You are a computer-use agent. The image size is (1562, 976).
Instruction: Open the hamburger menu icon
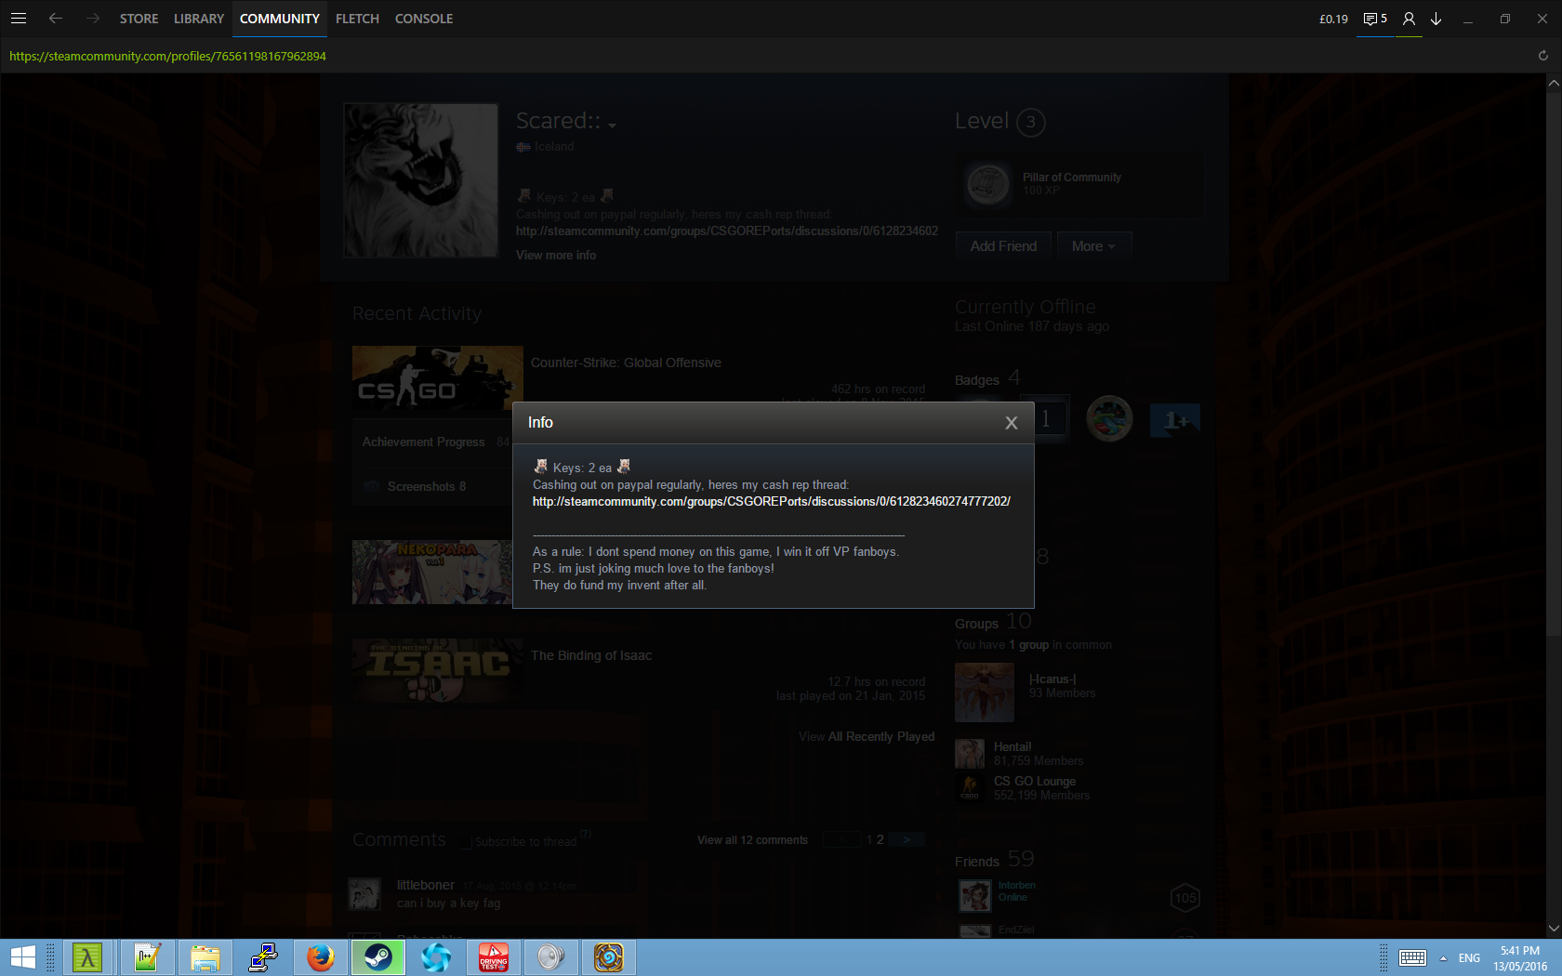click(x=19, y=19)
